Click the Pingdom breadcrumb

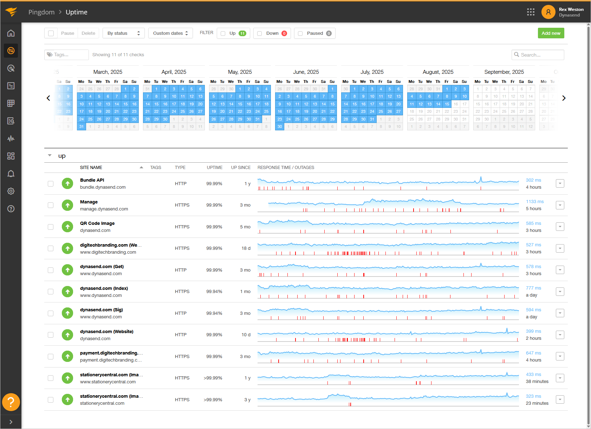(41, 12)
